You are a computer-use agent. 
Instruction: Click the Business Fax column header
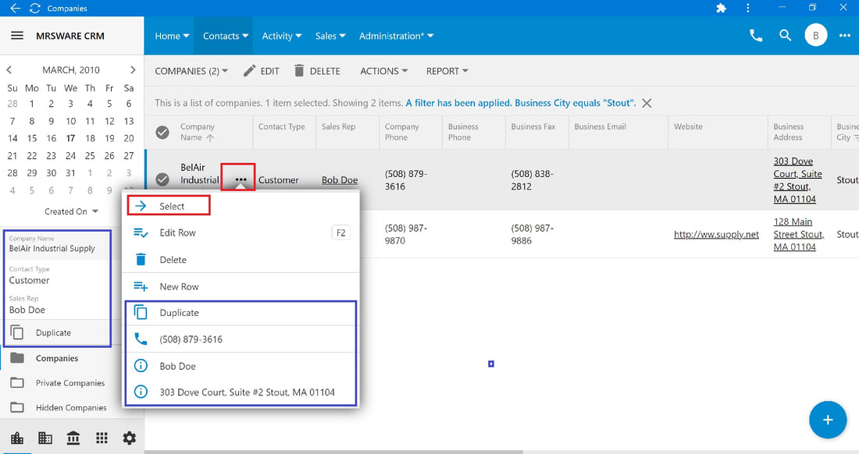click(x=533, y=126)
